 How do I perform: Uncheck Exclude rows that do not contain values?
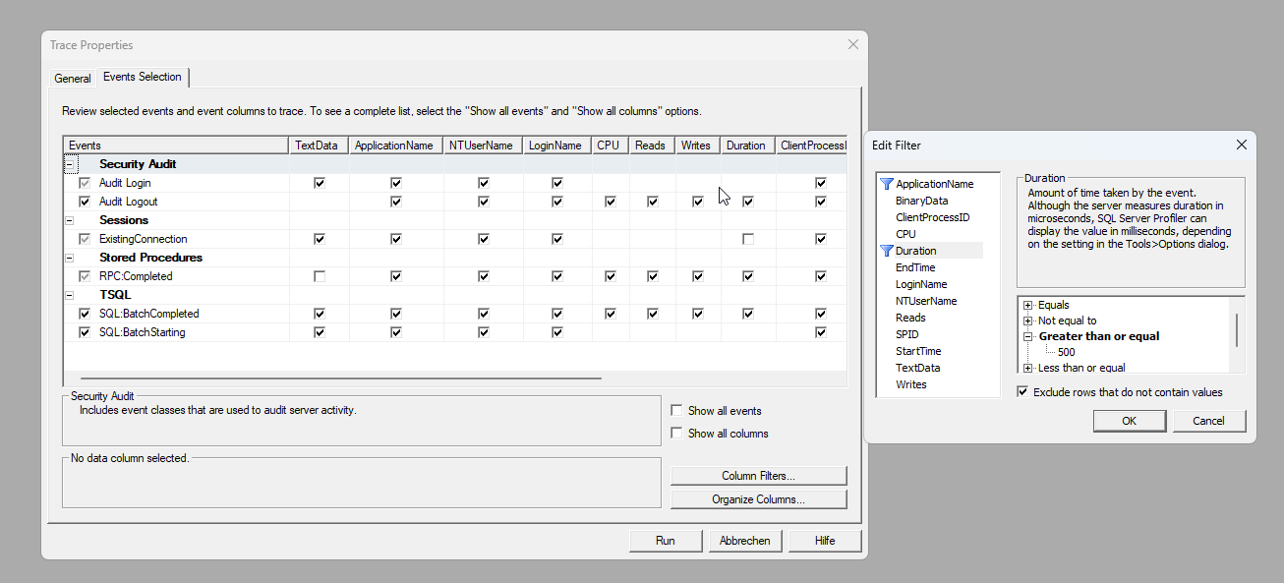[1022, 392]
